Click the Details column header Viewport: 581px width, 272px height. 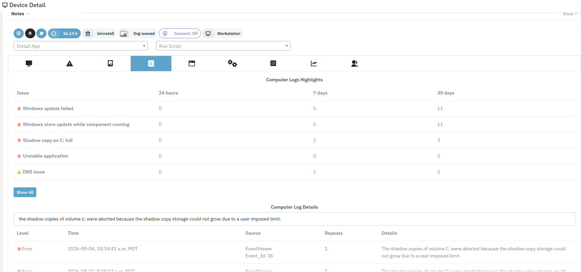coord(389,233)
